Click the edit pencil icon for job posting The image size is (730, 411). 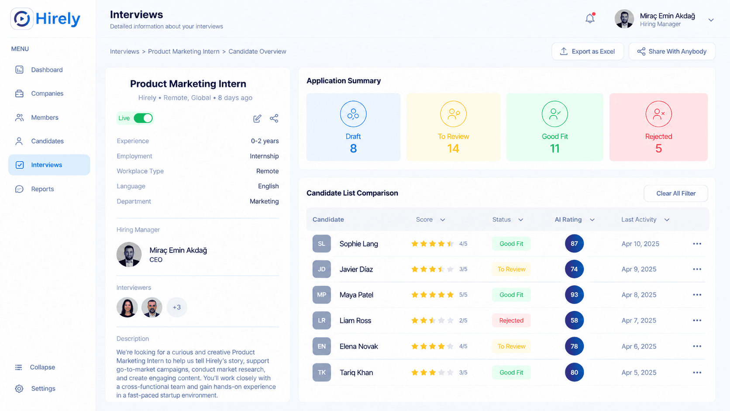[257, 118]
